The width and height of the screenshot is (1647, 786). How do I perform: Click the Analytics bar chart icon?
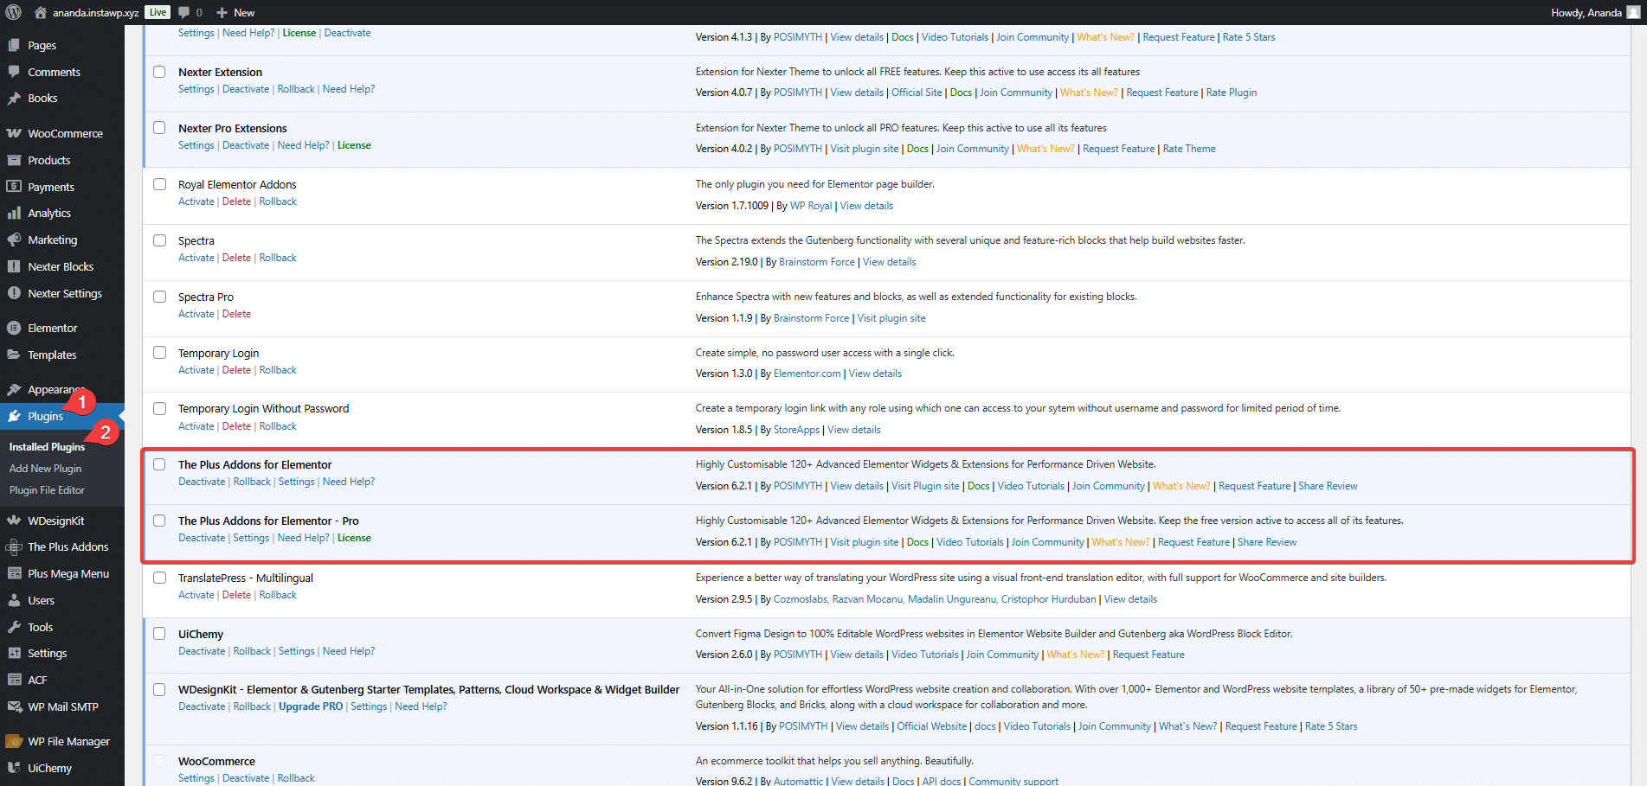(x=14, y=213)
